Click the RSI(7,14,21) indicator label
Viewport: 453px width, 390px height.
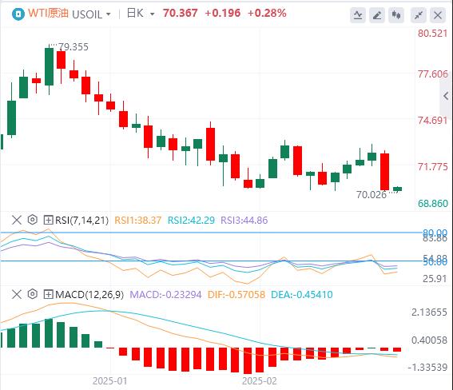(x=82, y=220)
